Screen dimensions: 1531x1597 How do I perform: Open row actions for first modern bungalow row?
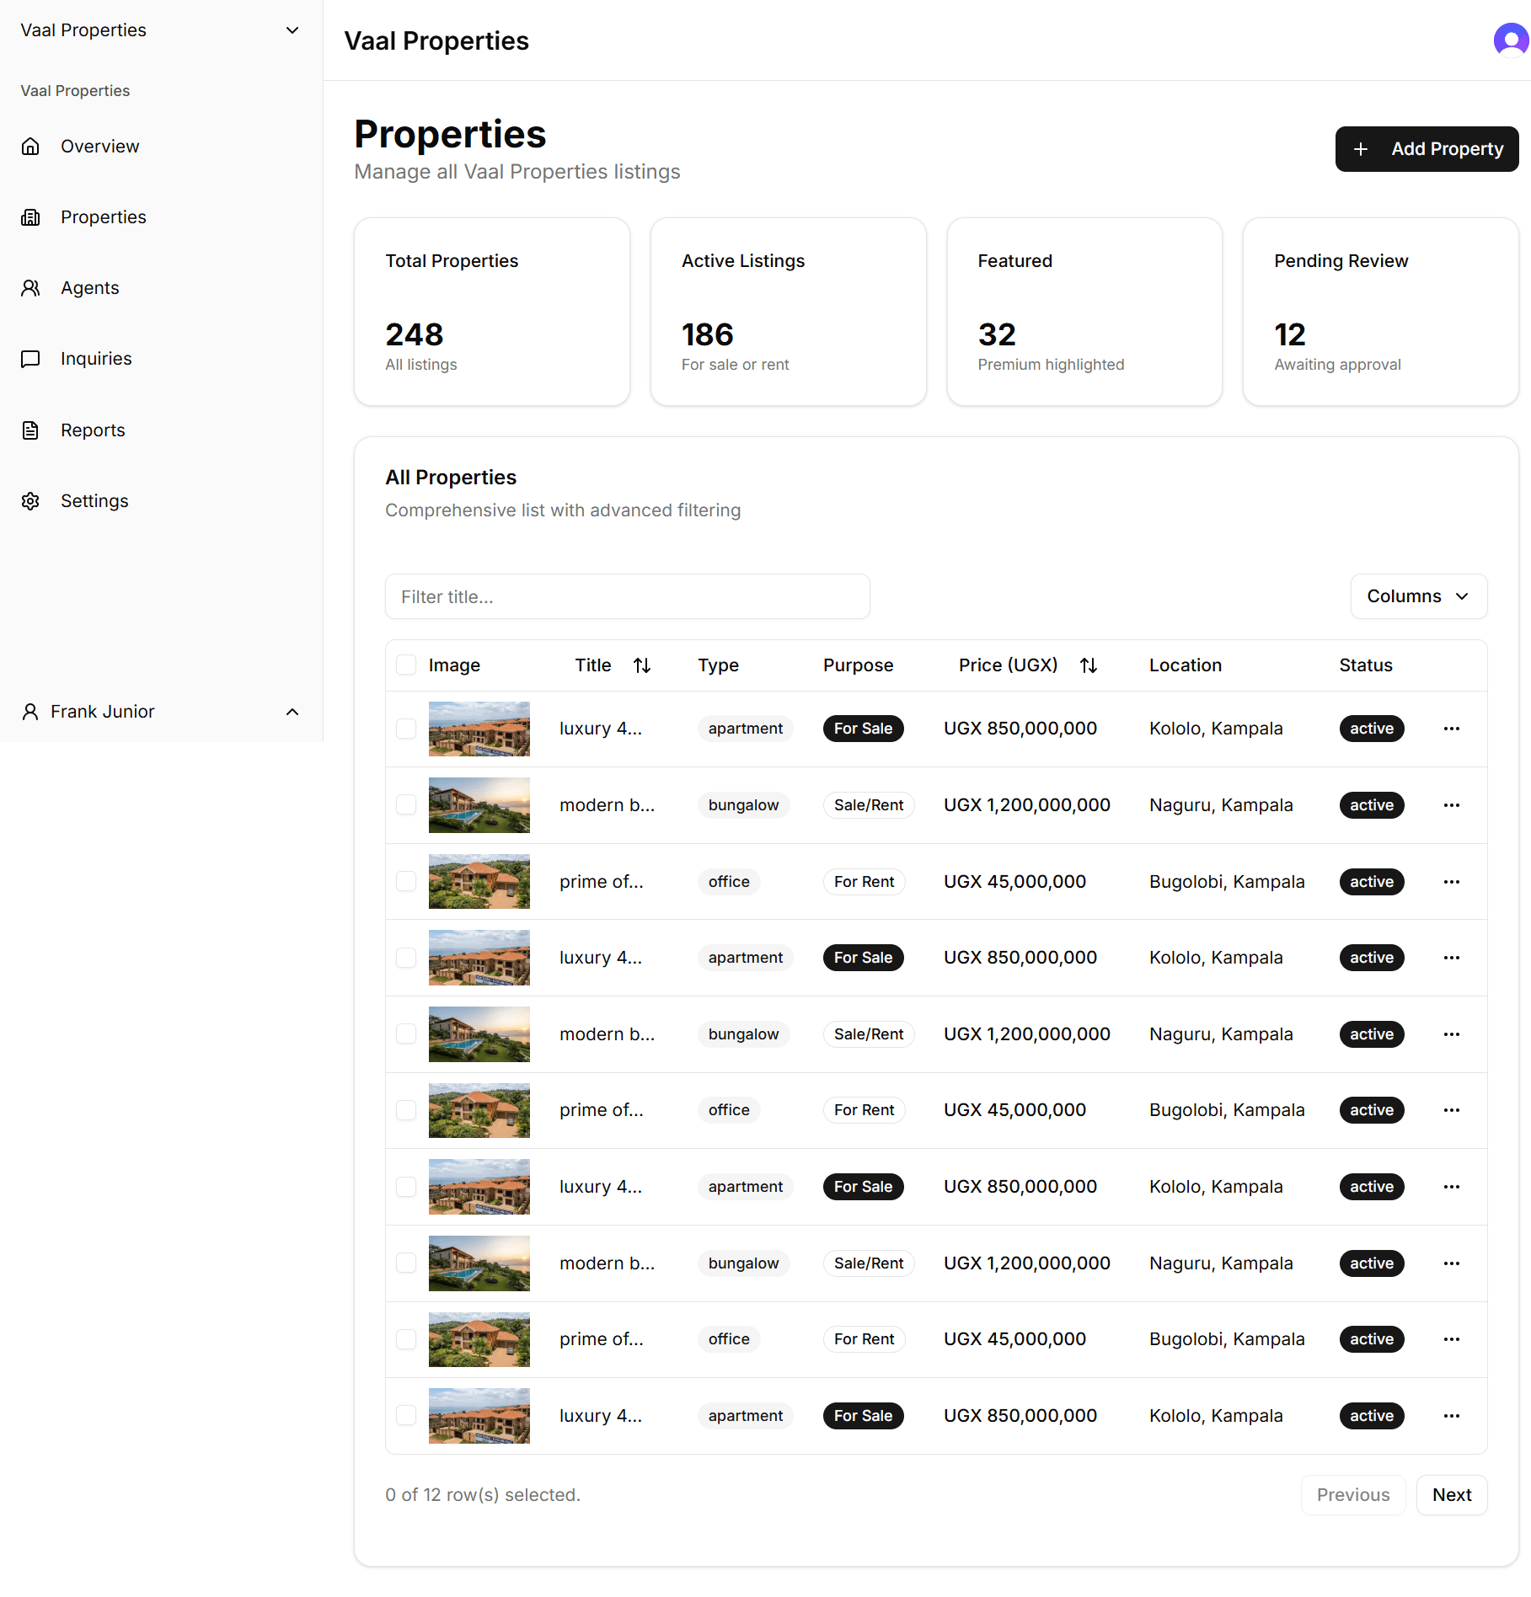(1452, 805)
